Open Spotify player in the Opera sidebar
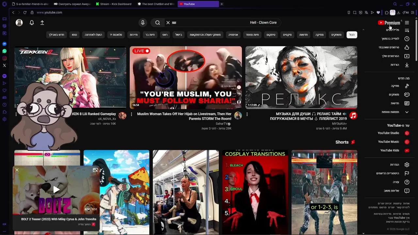This screenshot has height=235, width=418. pos(4,76)
